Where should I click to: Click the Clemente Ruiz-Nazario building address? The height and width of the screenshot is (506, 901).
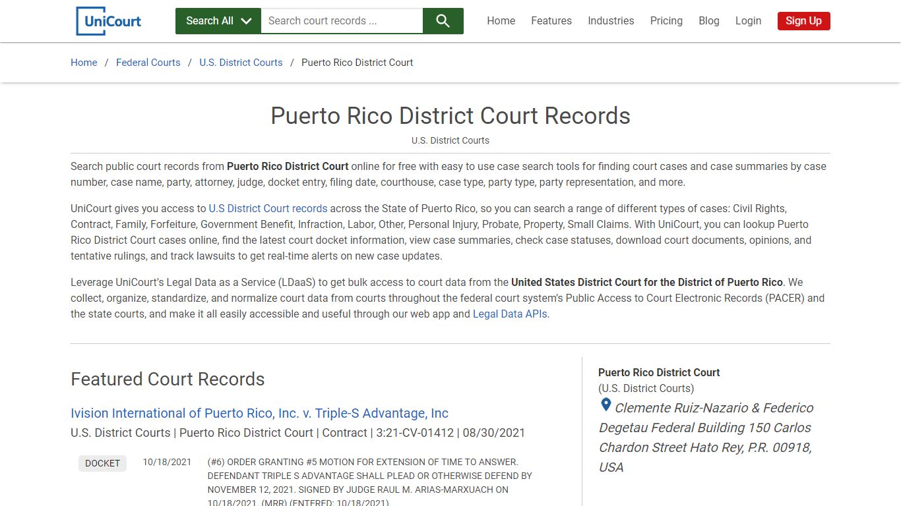[x=706, y=437]
